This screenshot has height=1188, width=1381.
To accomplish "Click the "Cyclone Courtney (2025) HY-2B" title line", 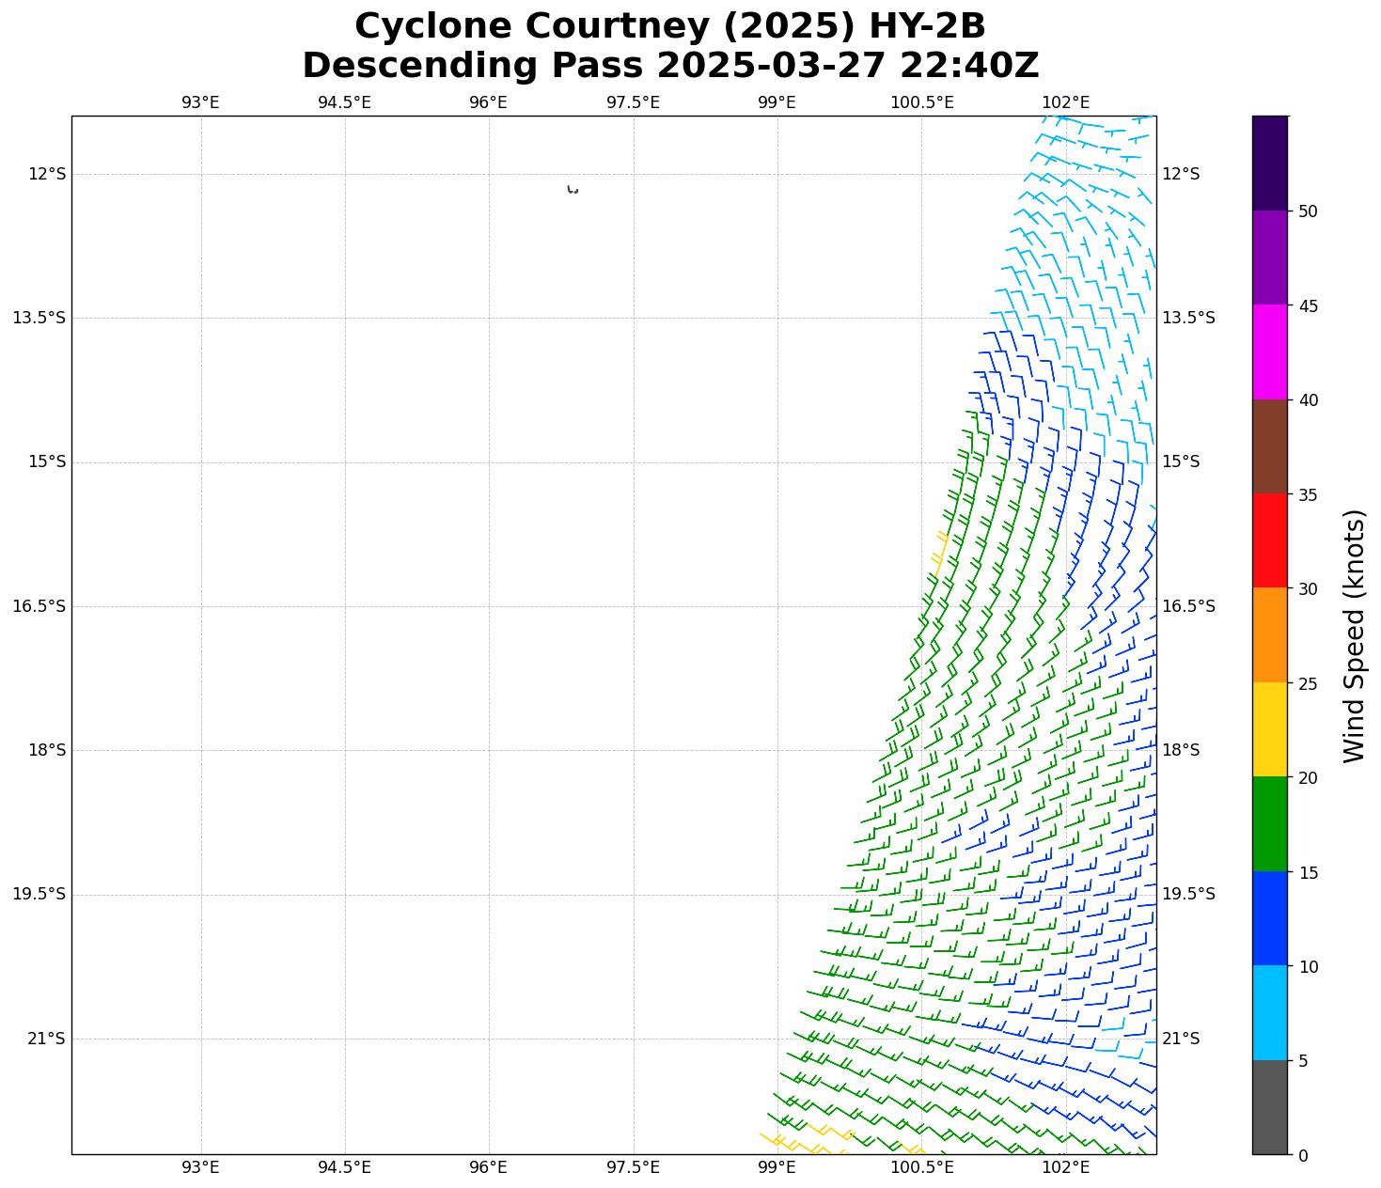I will [x=669, y=26].
